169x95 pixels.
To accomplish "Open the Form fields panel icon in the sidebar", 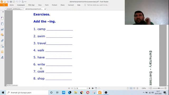I will [2, 46].
